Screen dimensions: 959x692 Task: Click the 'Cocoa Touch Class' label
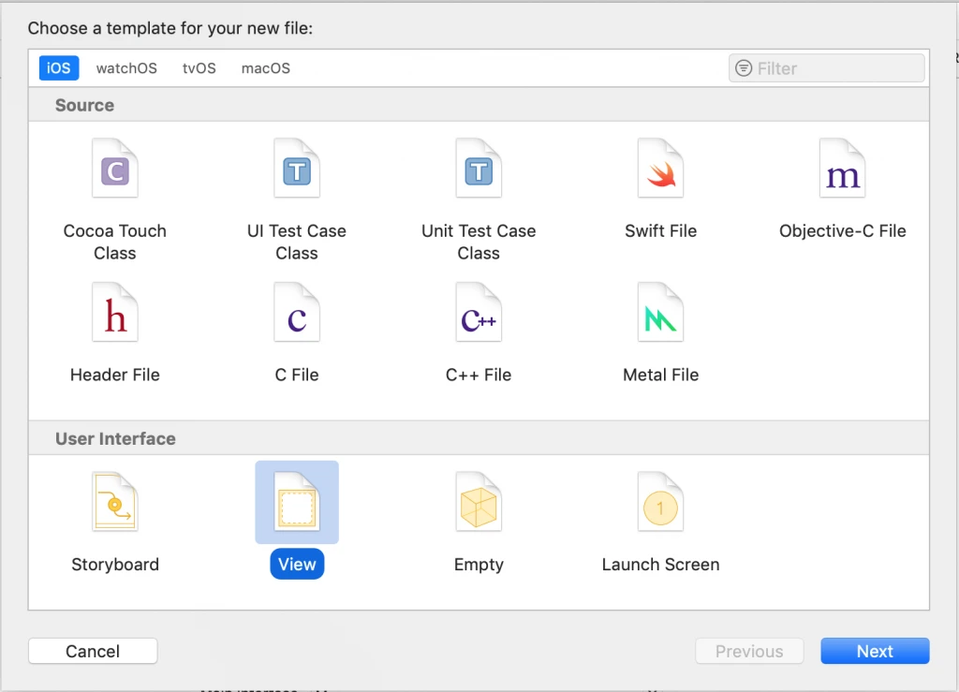coord(115,243)
